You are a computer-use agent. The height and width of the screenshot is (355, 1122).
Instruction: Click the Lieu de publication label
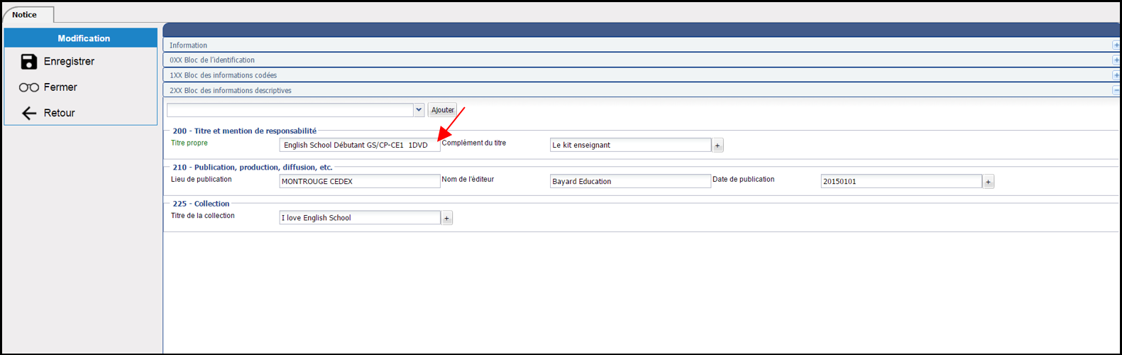(202, 179)
